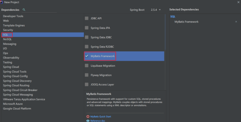The image size is (241, 122).
Task: Remove MyBatis Framework from selected dependencies
Action: click(236, 22)
